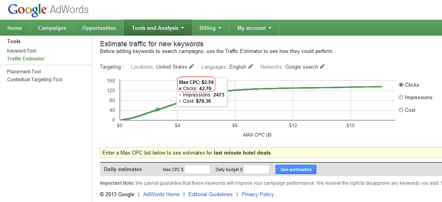This screenshot has height=202, width=442.
Task: Edit Languages with the pencil icon
Action: pos(251,67)
